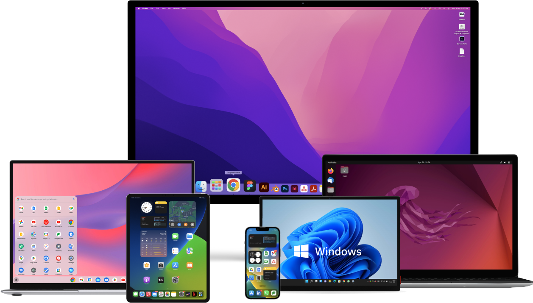Open the Chromebook Settings app
The height and width of the screenshot is (303, 533).
coord(71,259)
